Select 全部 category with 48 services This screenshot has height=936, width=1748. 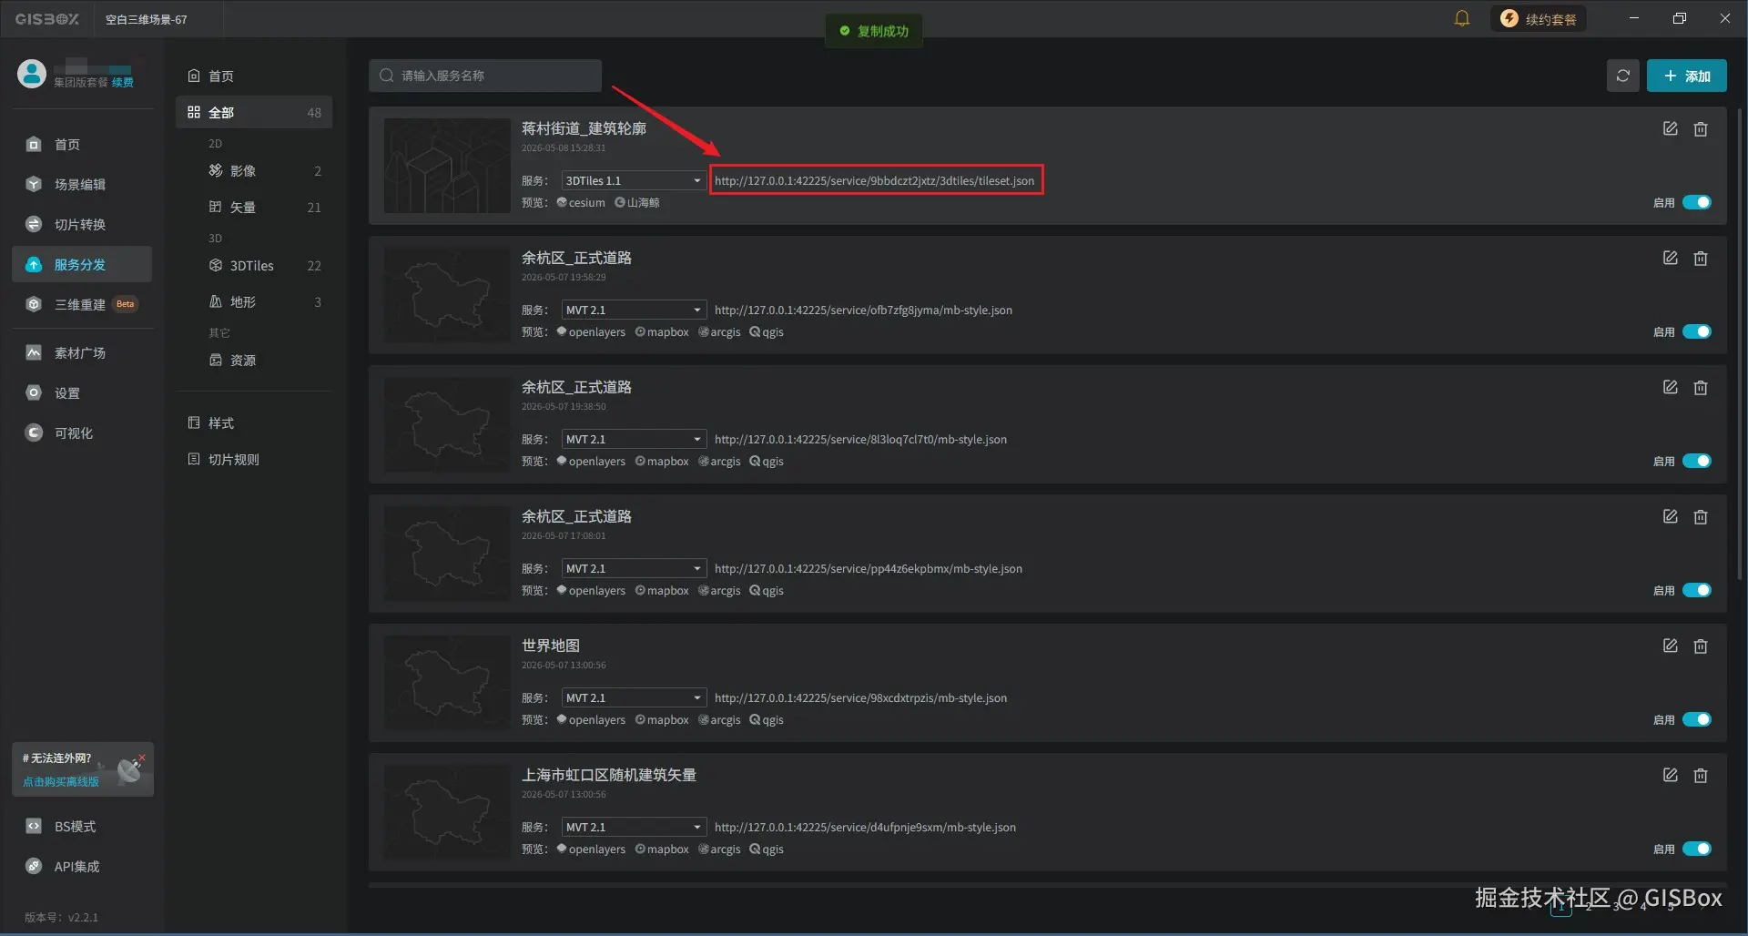(x=254, y=112)
